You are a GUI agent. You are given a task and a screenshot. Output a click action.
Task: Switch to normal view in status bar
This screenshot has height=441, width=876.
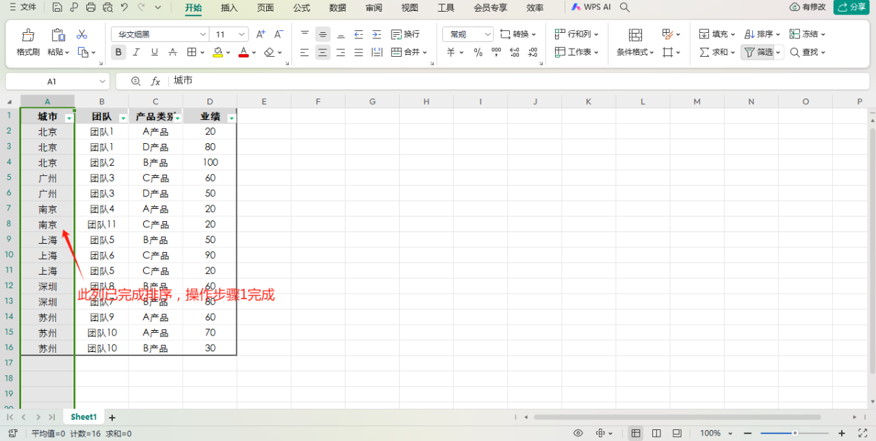(636, 433)
